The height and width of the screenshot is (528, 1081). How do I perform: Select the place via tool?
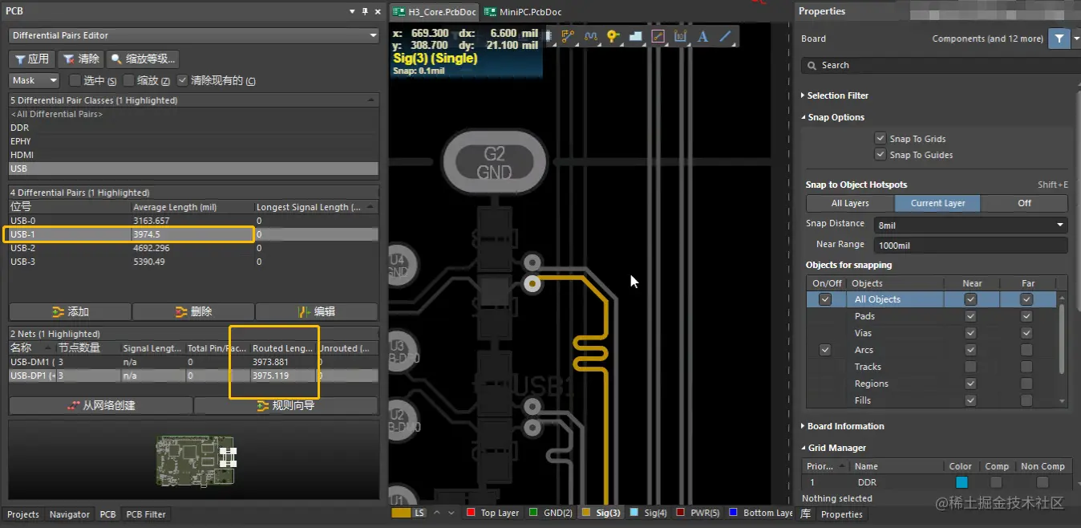pos(613,36)
